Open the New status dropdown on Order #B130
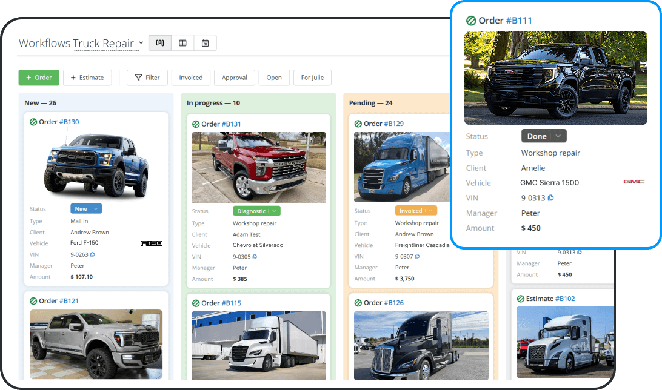 tap(85, 208)
